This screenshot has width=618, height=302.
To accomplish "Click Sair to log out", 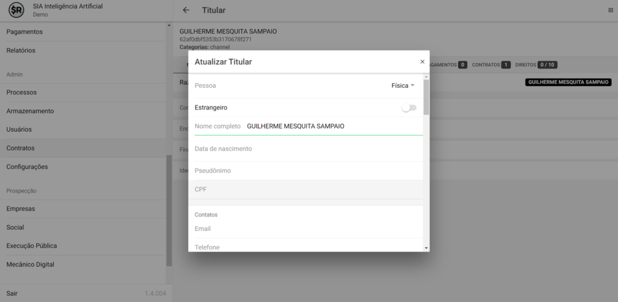I will [12, 293].
